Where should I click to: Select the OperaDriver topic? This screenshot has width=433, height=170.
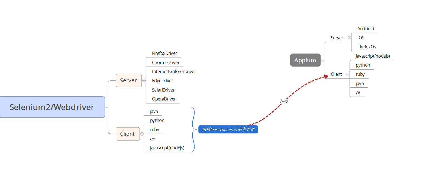164,99
